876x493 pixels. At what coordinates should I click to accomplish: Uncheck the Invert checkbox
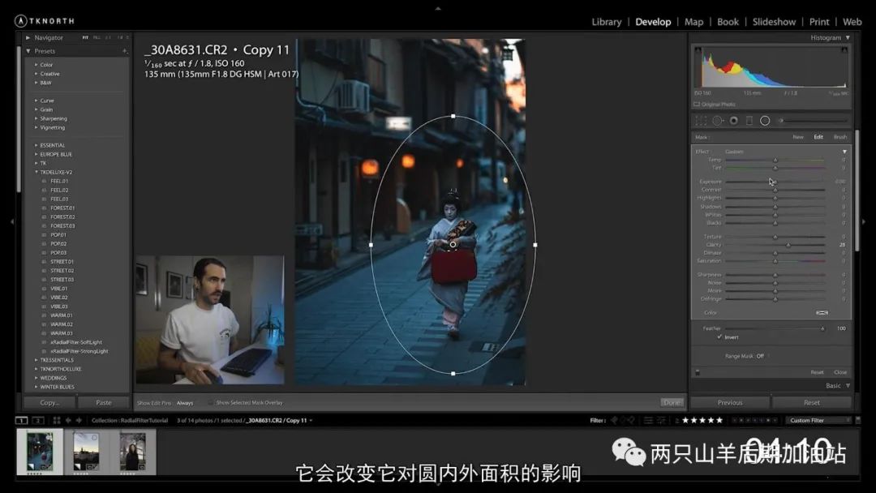coord(719,337)
